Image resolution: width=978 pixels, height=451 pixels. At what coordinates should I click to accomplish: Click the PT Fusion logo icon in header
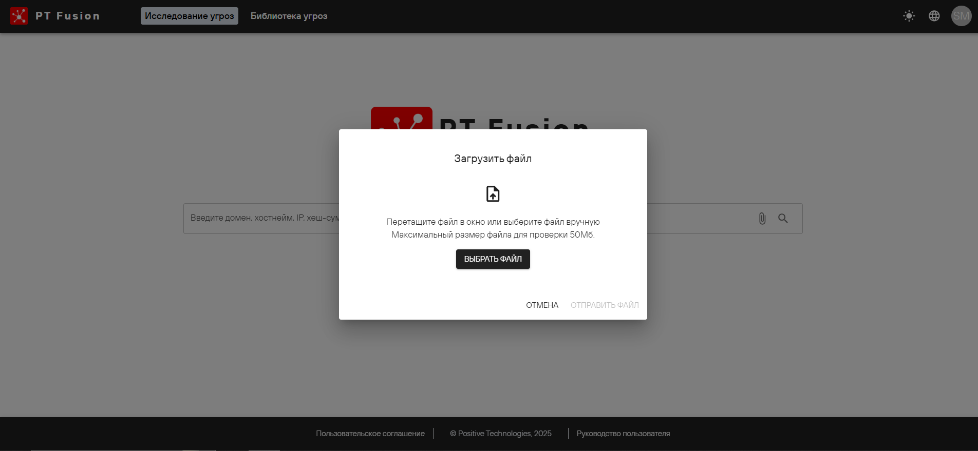coord(19,16)
